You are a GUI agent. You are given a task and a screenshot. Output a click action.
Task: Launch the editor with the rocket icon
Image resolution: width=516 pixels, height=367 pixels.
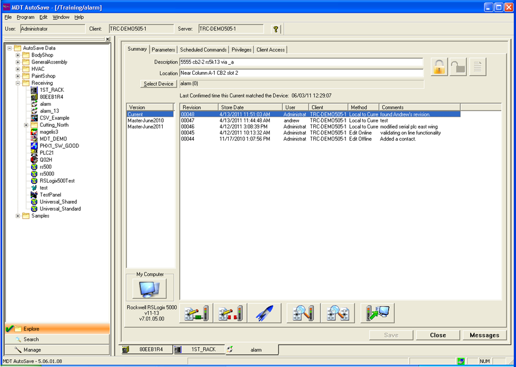point(265,313)
